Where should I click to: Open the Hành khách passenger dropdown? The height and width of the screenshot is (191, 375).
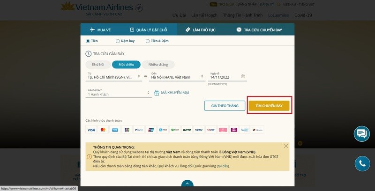click(119, 93)
